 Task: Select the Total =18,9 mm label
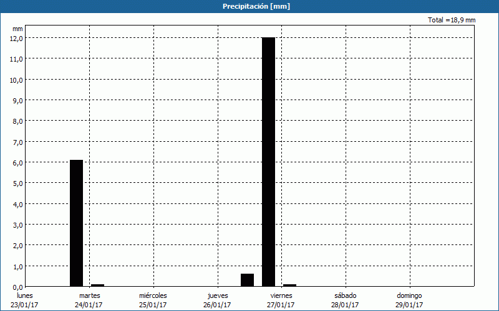(x=452, y=21)
